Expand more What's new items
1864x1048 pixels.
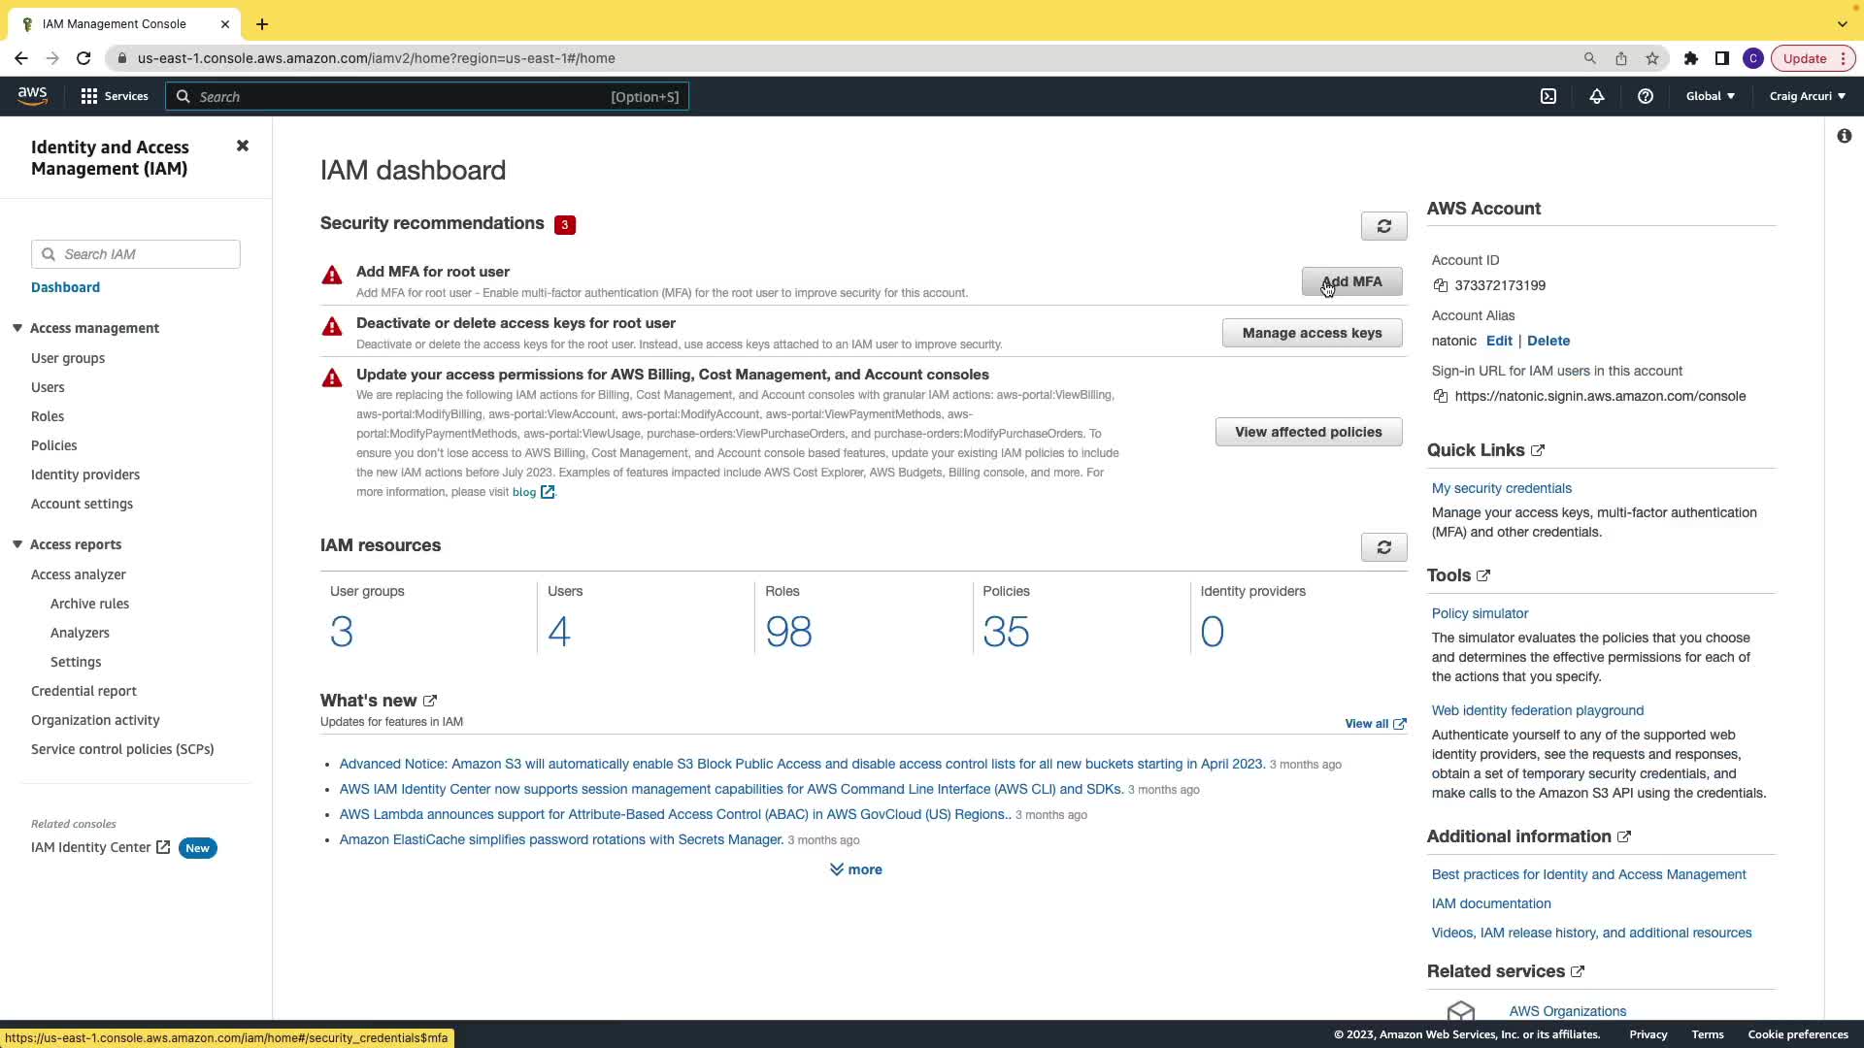point(856,869)
